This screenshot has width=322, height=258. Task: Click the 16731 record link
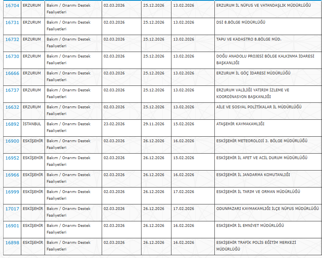tap(12, 22)
